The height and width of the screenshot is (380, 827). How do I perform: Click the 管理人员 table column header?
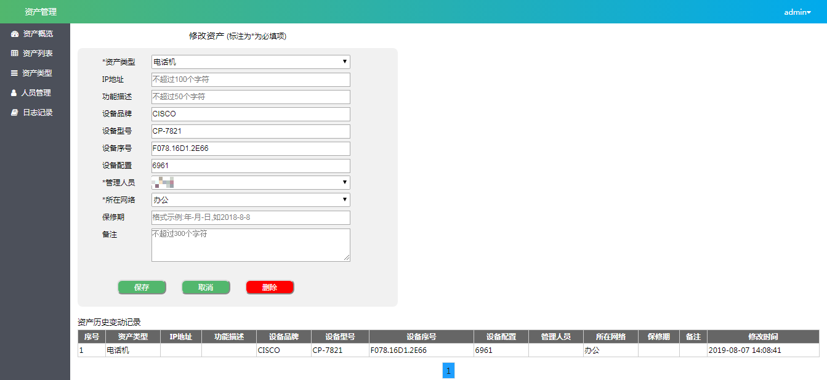pos(556,337)
